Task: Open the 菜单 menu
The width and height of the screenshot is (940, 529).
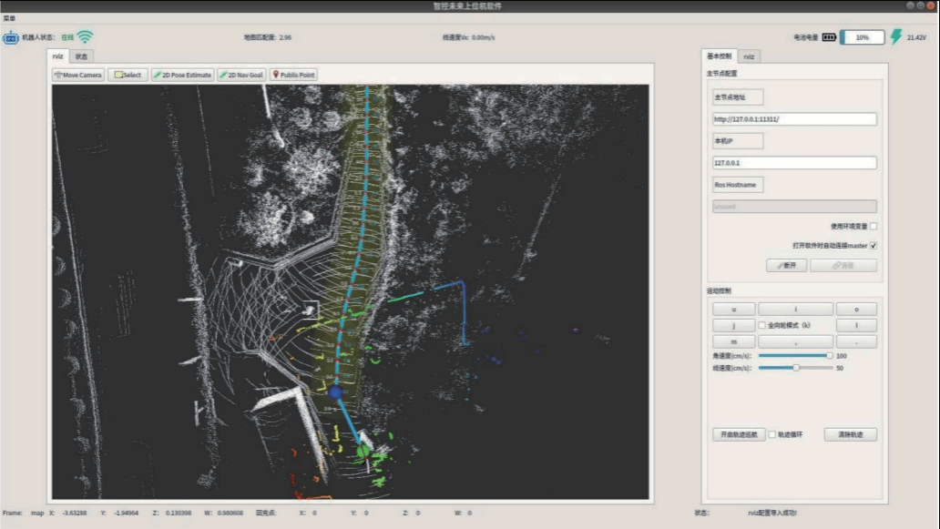Action: point(9,18)
